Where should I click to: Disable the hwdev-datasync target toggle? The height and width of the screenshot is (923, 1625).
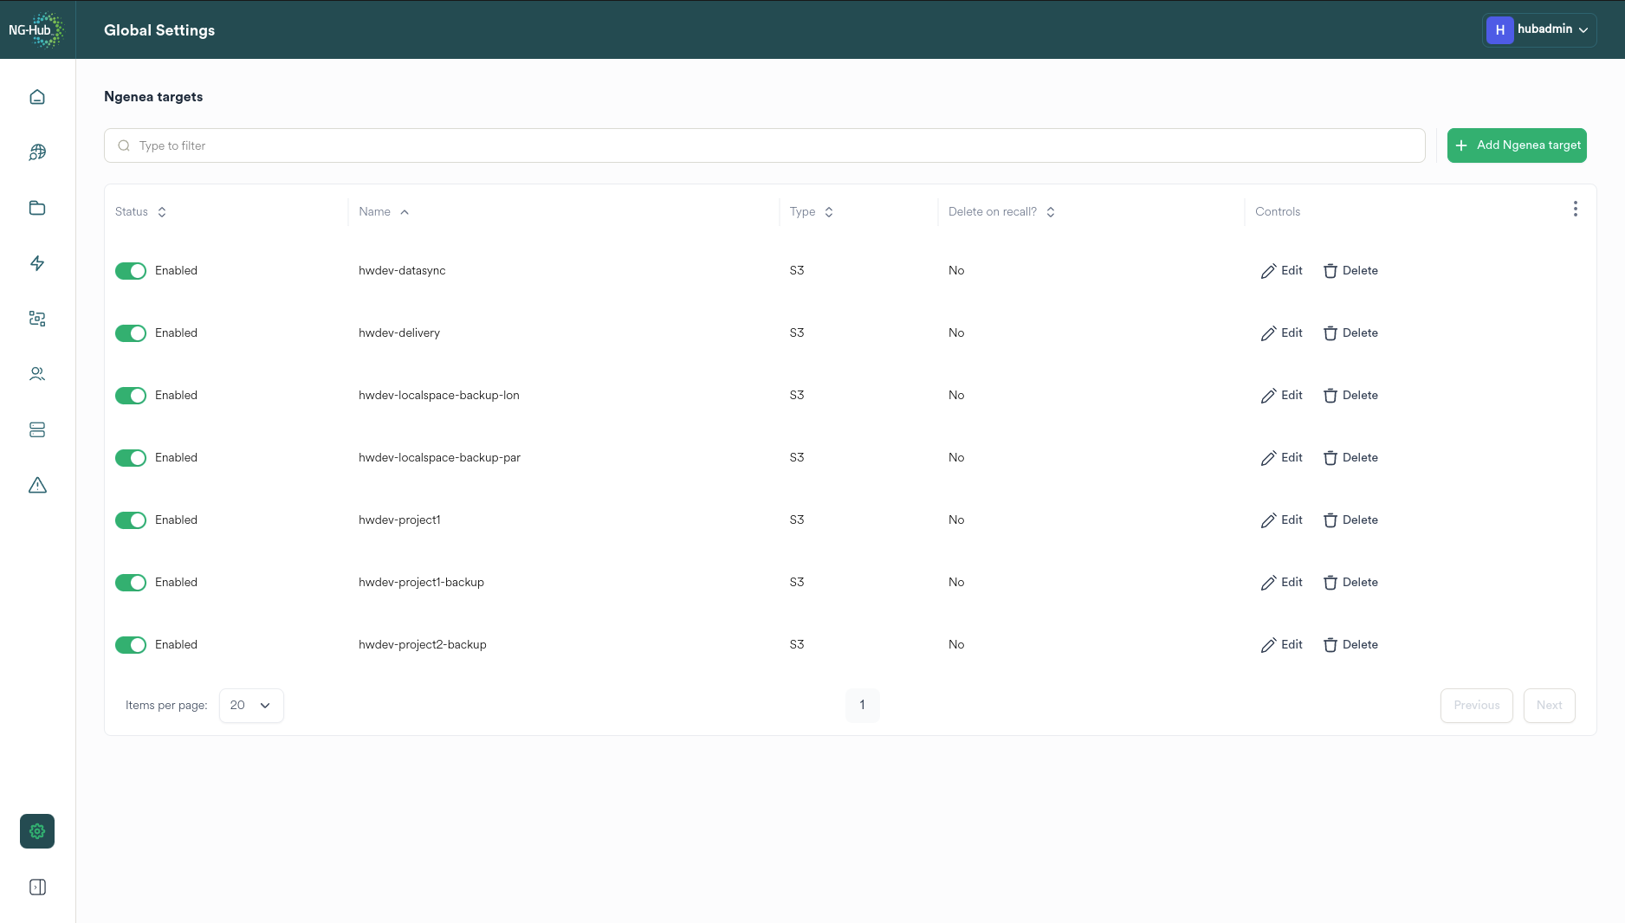(131, 270)
